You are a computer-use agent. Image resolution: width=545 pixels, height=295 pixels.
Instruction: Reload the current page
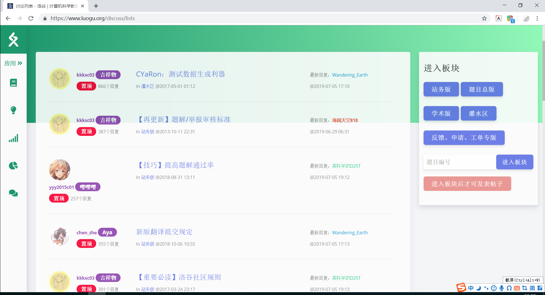[31, 18]
